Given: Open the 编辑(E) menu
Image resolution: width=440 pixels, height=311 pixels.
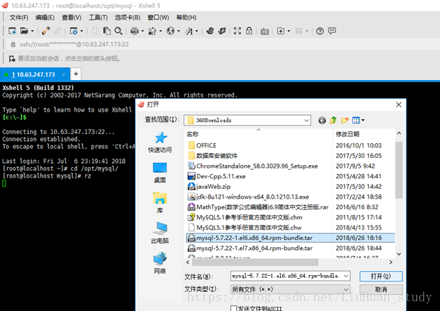Looking at the screenshot, I should point(45,18).
